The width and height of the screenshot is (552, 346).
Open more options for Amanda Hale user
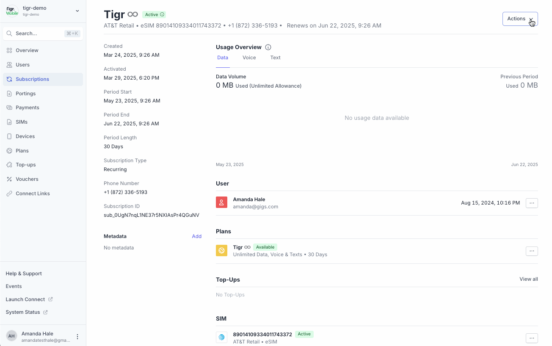point(532,203)
